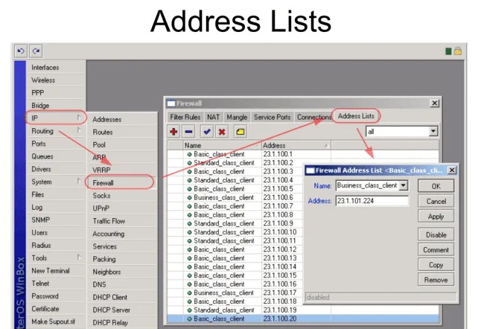Open the Log menu item

pos(56,208)
